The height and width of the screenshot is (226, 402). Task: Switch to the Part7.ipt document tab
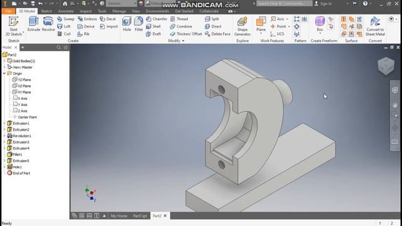click(x=139, y=216)
